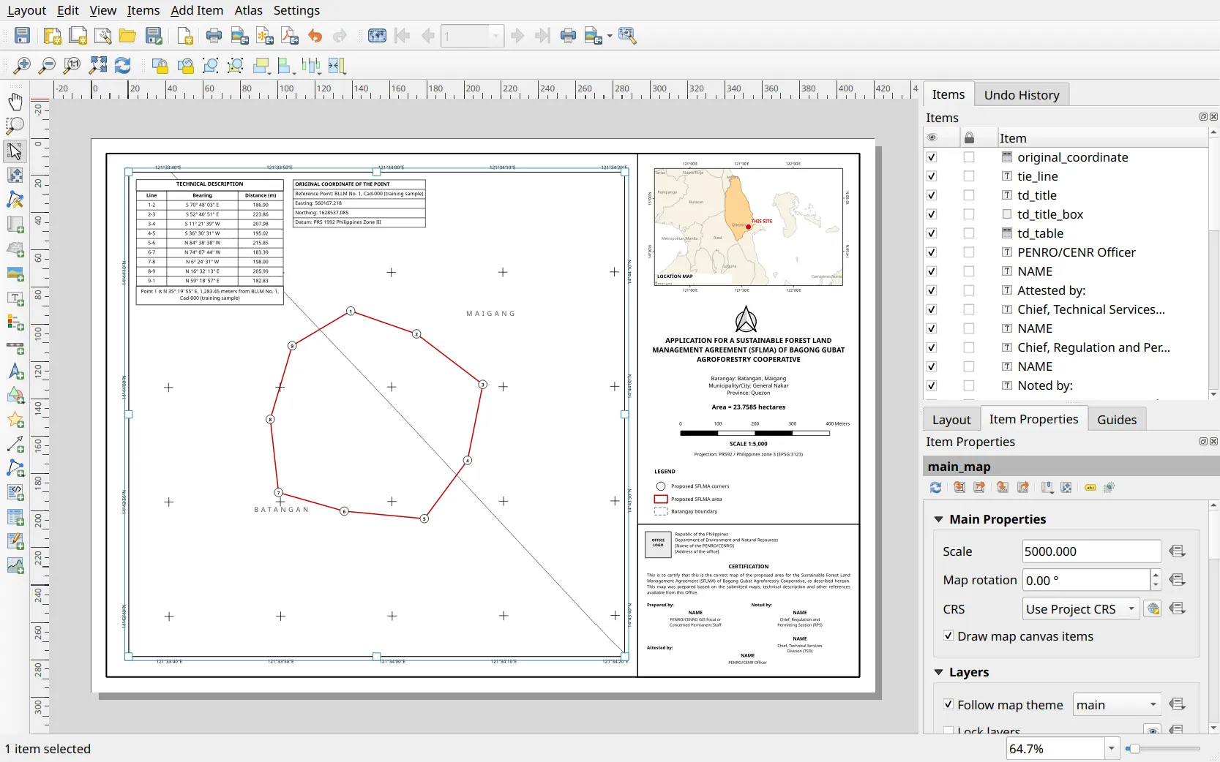Click data-defined override next to Map rotation
Viewport: 1220px width, 762px height.
[x=1178, y=580]
